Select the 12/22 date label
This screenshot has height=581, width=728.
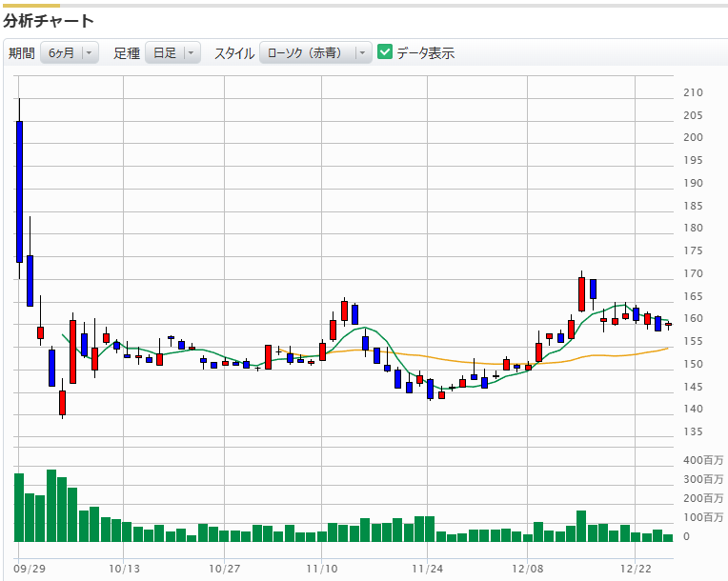pyautogui.click(x=635, y=569)
